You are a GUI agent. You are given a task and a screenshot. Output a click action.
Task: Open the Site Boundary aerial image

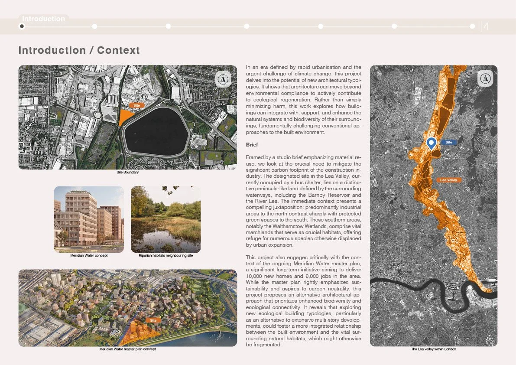pos(128,117)
